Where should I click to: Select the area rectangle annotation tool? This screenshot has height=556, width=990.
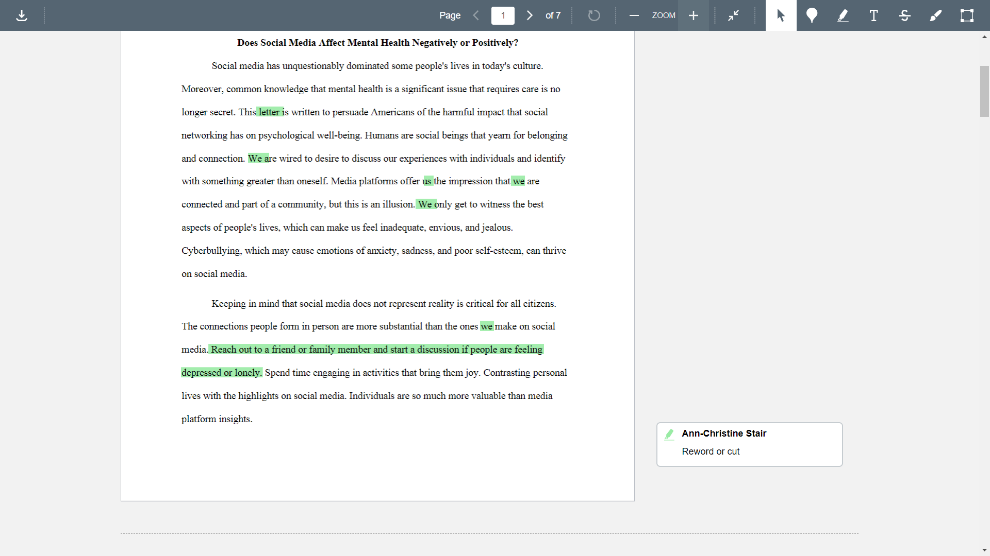click(x=967, y=15)
